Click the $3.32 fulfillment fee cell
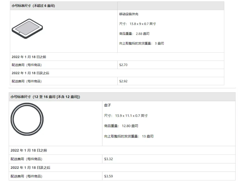The image size is (244, 183). click(108, 159)
